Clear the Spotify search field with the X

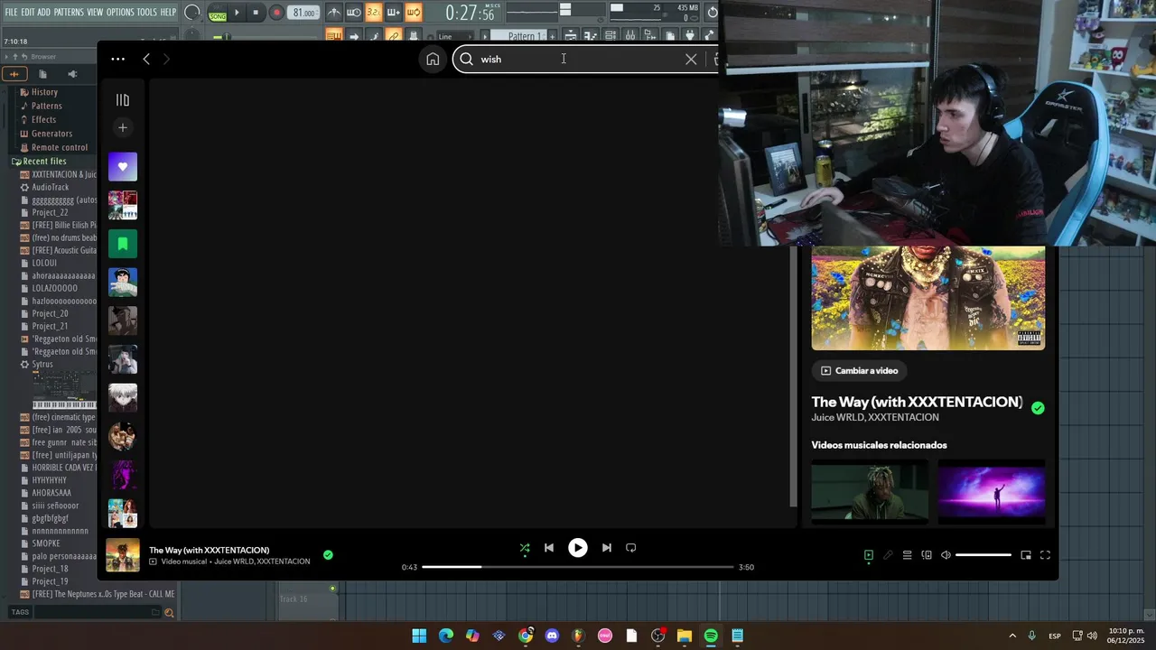click(691, 59)
